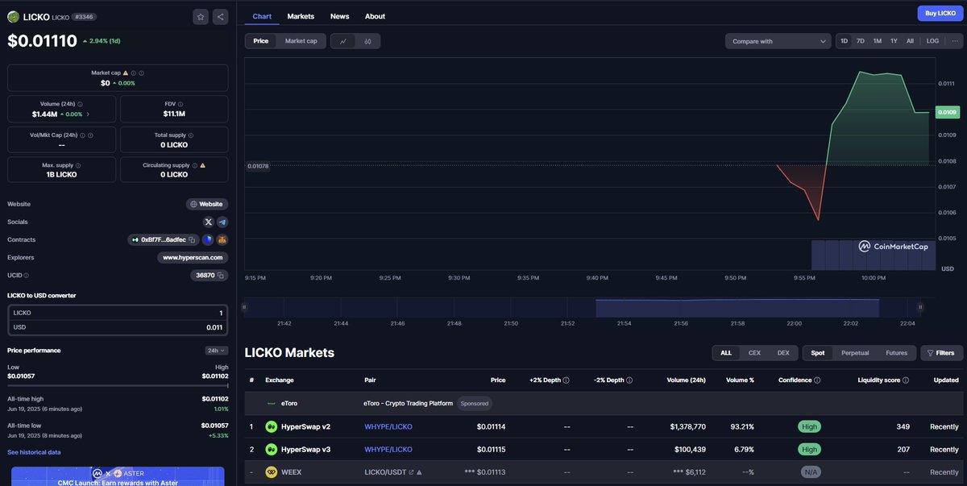Screen dimensions: 967x486
Task: Open See historical data link
Action: pos(34,452)
